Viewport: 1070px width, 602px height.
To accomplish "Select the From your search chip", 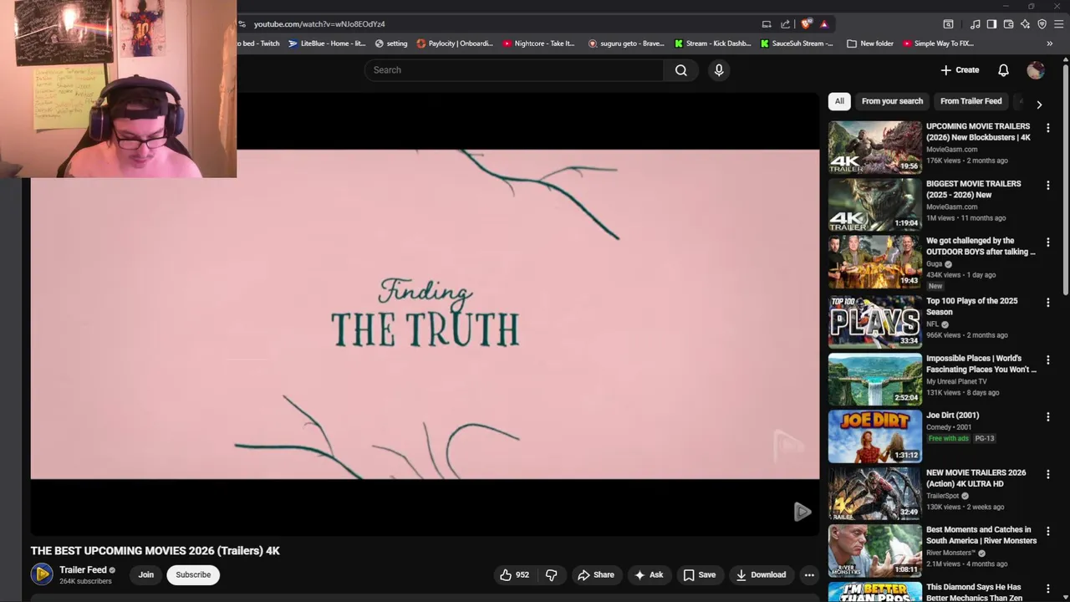I will 892,101.
